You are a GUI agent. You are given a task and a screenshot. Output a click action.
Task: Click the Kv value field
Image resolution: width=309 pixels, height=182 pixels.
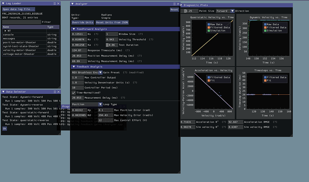tap(79, 39)
